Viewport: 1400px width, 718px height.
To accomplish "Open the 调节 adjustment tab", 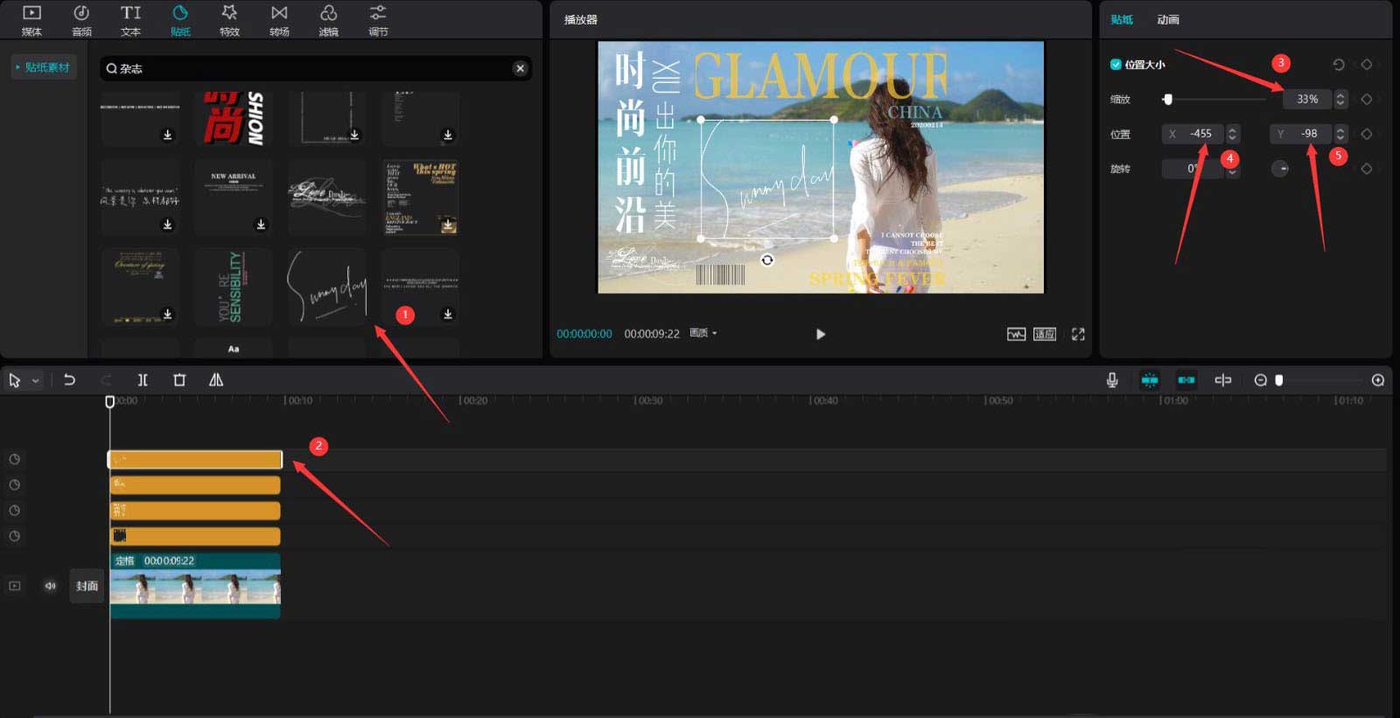I will [x=378, y=20].
